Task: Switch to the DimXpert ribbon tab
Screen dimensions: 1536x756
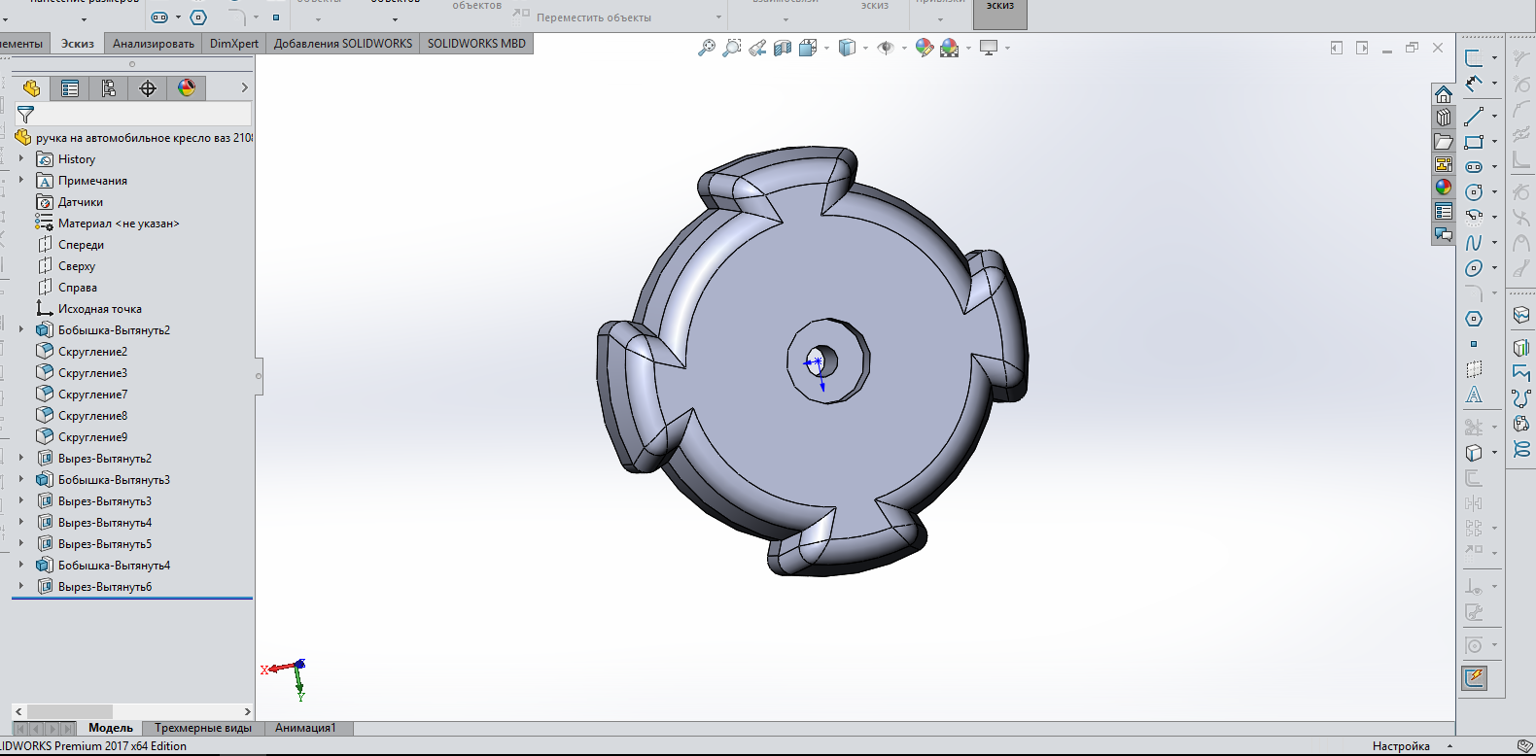Action: tap(234, 44)
